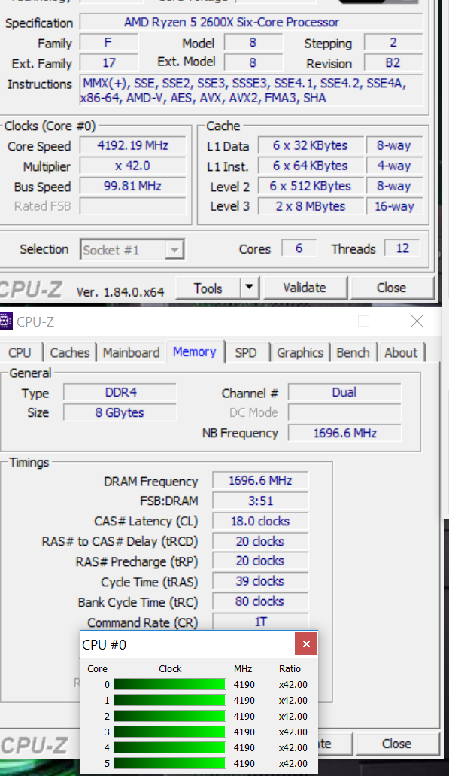The width and height of the screenshot is (449, 776).
Task: Open the Caches tab
Action: point(70,352)
